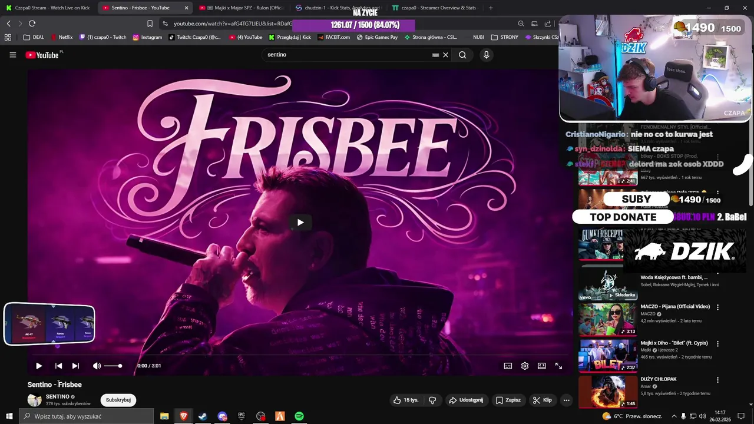Open the Epic Games Pay bookmark
This screenshot has height=424, width=754.
click(x=377, y=37)
